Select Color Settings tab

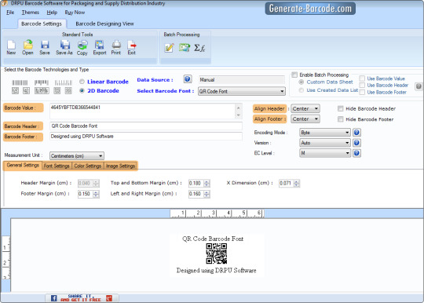pyautogui.click(x=88, y=166)
